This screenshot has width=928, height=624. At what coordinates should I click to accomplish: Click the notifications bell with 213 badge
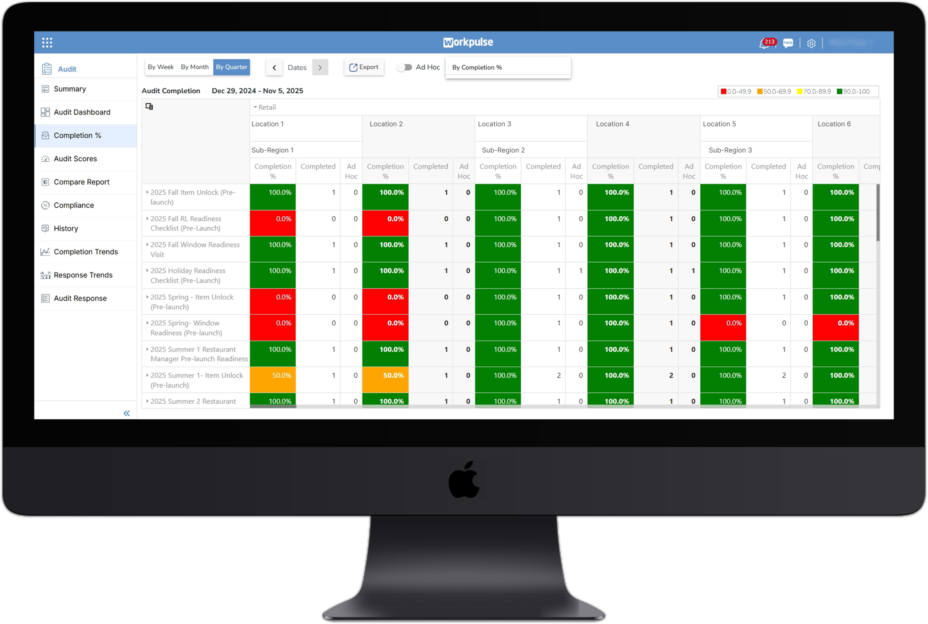pos(764,44)
